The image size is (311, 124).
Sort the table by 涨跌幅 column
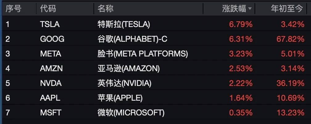click(234, 9)
